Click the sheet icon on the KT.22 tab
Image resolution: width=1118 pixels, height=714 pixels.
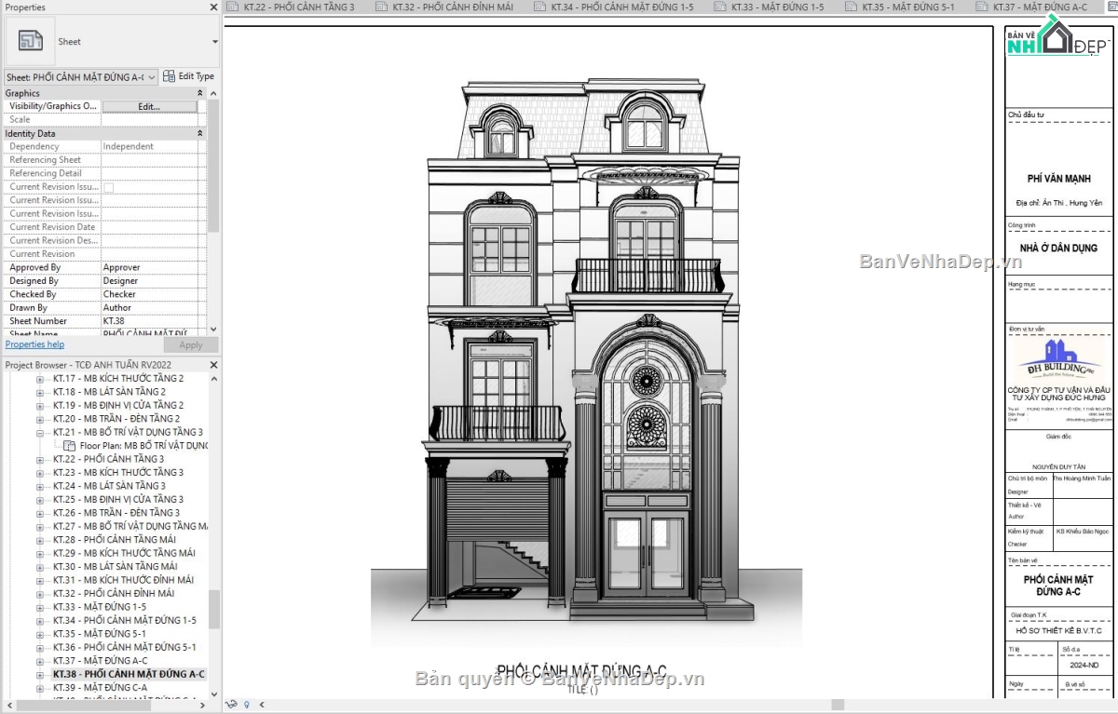231,7
